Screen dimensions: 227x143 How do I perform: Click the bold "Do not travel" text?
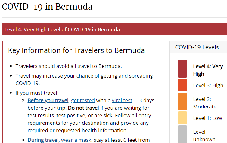point(84,108)
